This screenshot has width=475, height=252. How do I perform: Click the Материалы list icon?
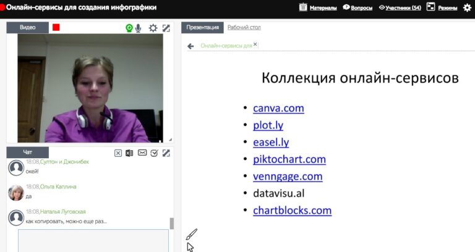pyautogui.click(x=303, y=7)
